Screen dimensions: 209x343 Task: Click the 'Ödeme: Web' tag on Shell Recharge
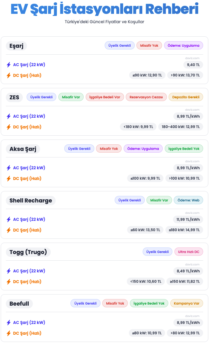pyautogui.click(x=188, y=200)
